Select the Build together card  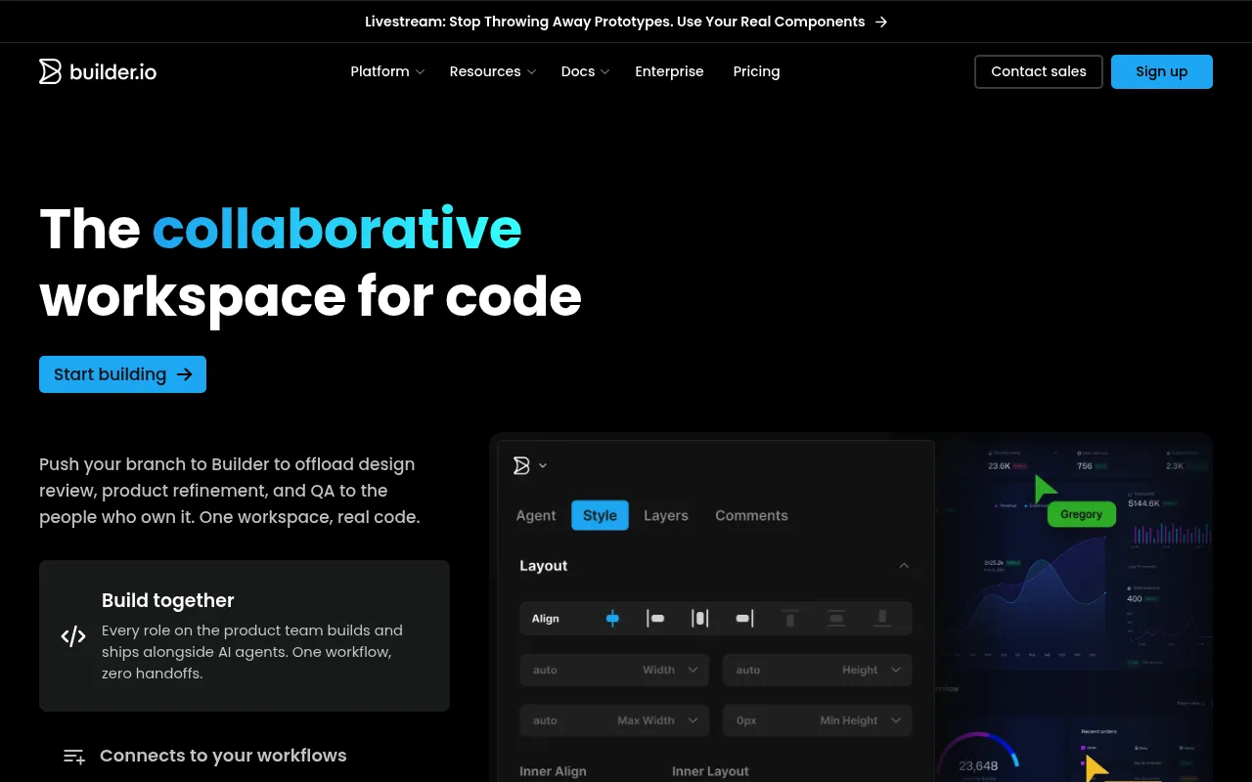245,635
